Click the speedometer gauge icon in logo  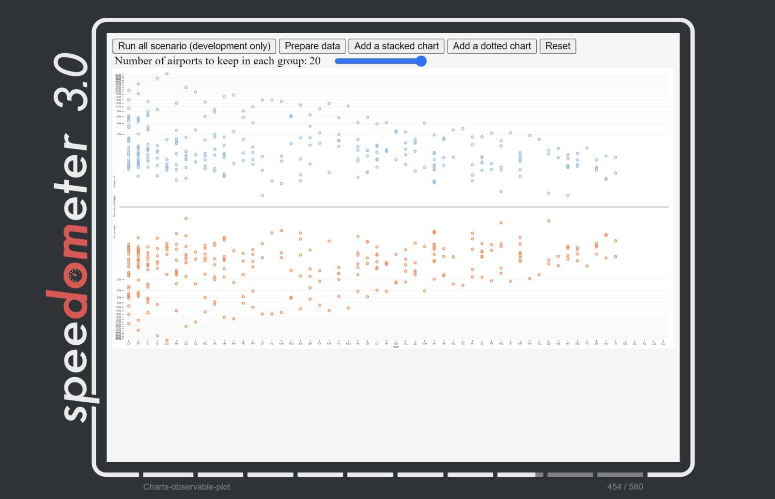pyautogui.click(x=75, y=275)
